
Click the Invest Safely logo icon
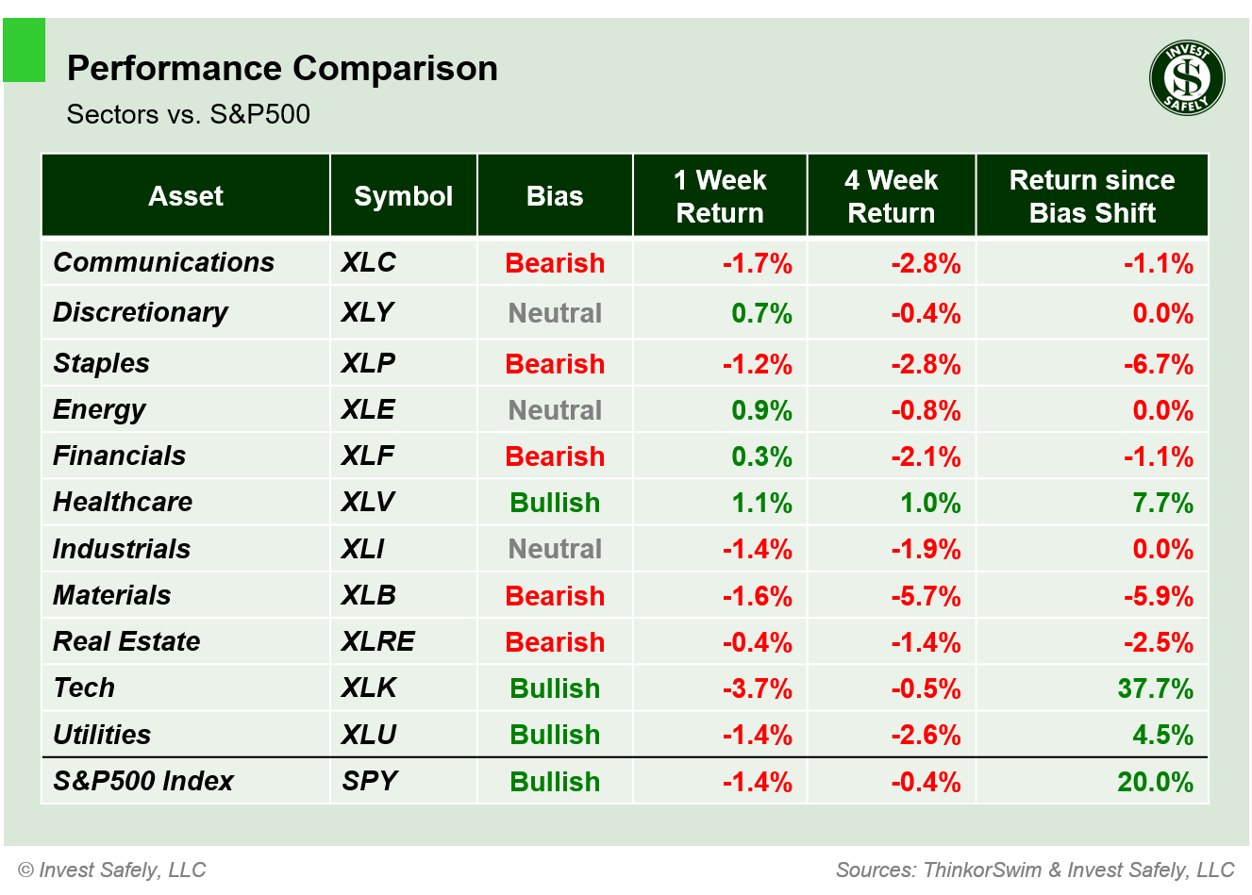point(1187,78)
